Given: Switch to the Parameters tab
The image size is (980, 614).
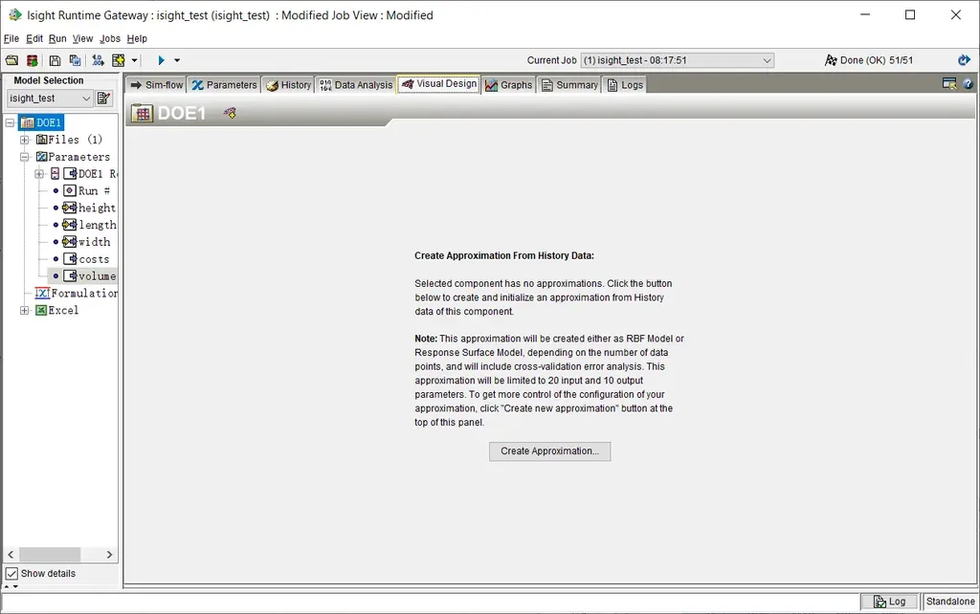Looking at the screenshot, I should click(x=224, y=85).
